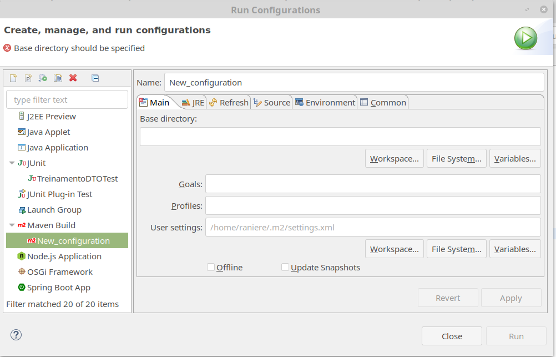Open help using the question mark icon
556x357 pixels.
pyautogui.click(x=16, y=335)
